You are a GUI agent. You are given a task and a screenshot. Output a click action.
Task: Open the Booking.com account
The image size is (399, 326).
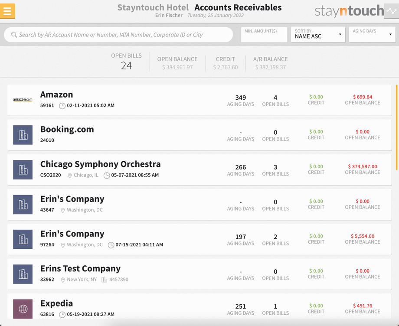coord(199,135)
